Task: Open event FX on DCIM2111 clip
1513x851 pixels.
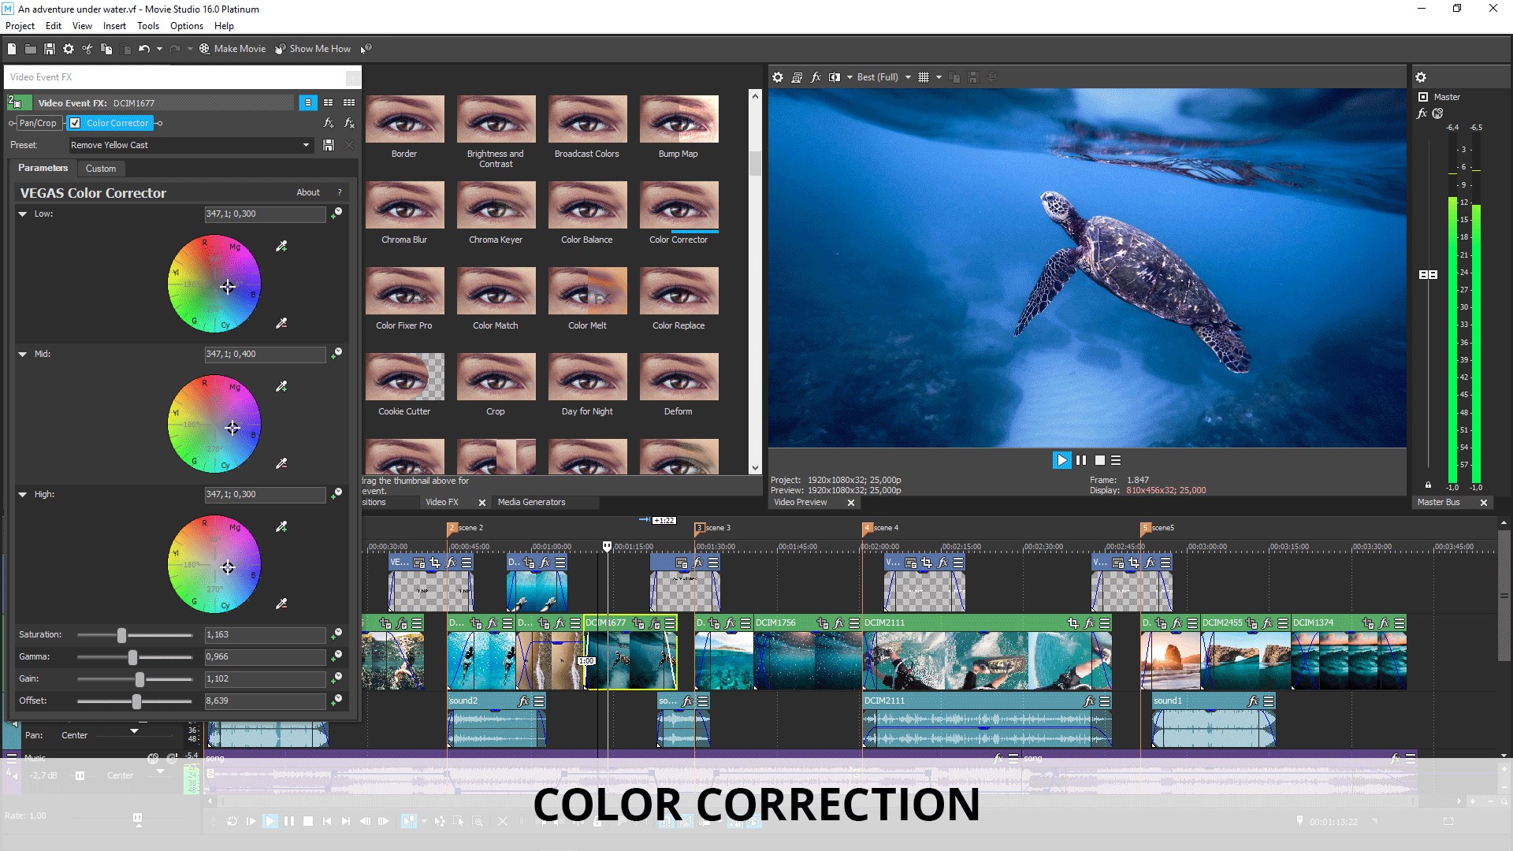Action: [1089, 623]
